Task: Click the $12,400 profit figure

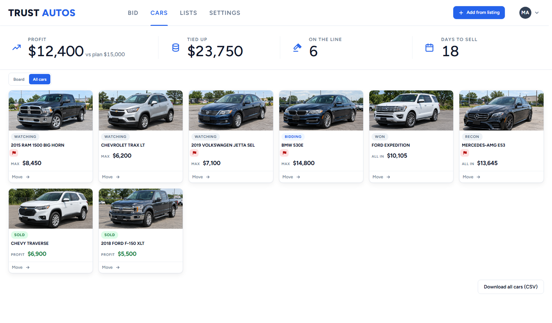Action: (x=56, y=51)
